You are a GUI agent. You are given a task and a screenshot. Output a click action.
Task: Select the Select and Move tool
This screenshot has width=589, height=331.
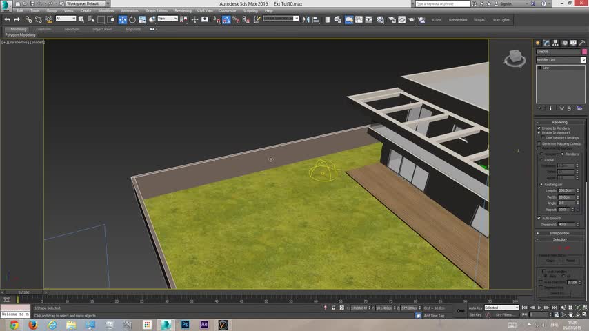click(123, 19)
